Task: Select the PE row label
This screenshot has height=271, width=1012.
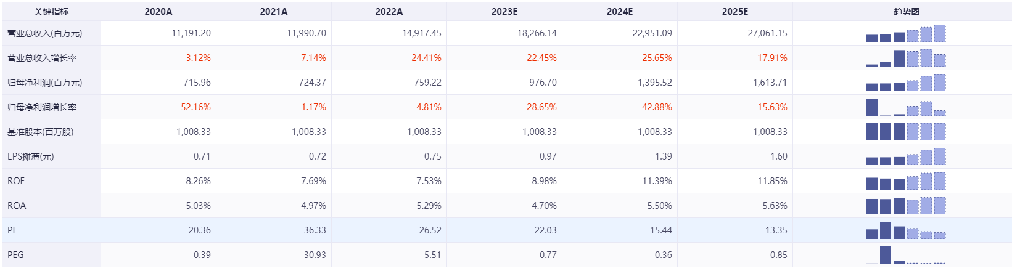Action: (12, 230)
